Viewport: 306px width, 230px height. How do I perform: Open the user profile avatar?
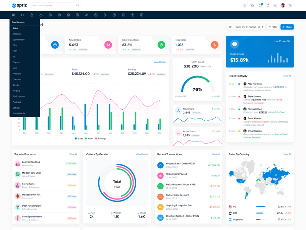click(283, 5)
